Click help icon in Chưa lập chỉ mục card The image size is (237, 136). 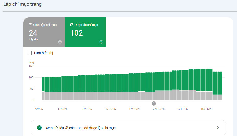pyautogui.click(x=60, y=42)
